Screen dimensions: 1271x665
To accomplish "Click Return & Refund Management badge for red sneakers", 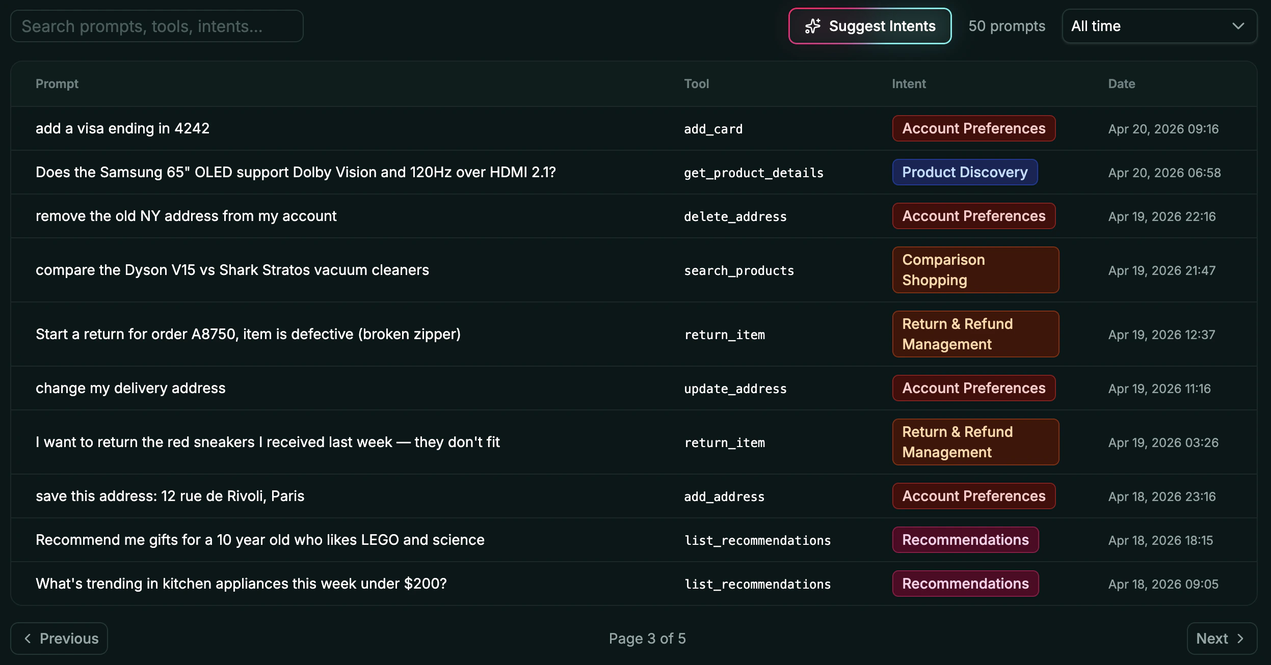I will (975, 442).
